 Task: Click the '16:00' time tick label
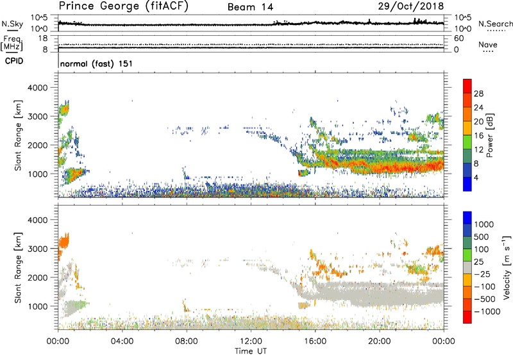(315, 342)
